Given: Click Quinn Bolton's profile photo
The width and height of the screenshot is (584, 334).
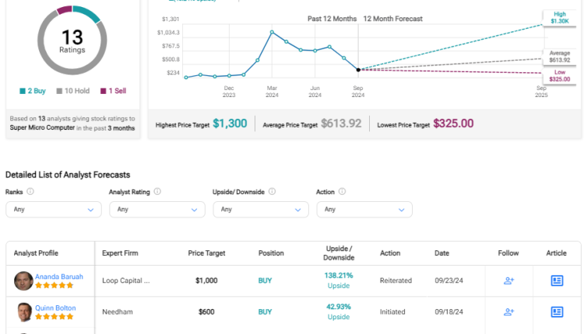Looking at the screenshot, I should (23, 312).
